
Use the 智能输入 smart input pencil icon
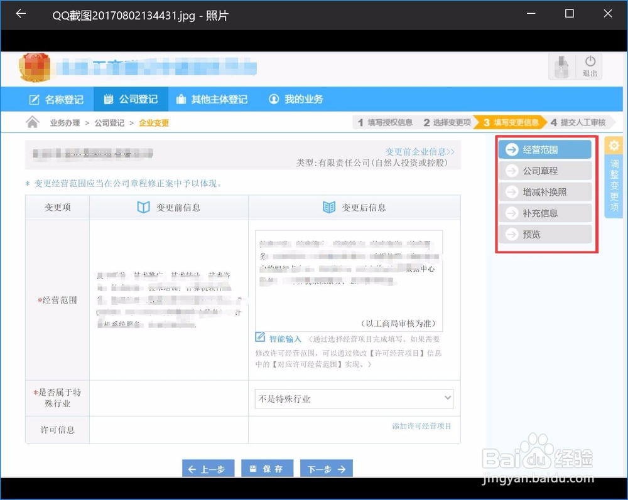coord(261,338)
